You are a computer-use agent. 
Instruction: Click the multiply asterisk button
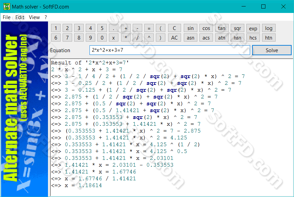coord(126,37)
